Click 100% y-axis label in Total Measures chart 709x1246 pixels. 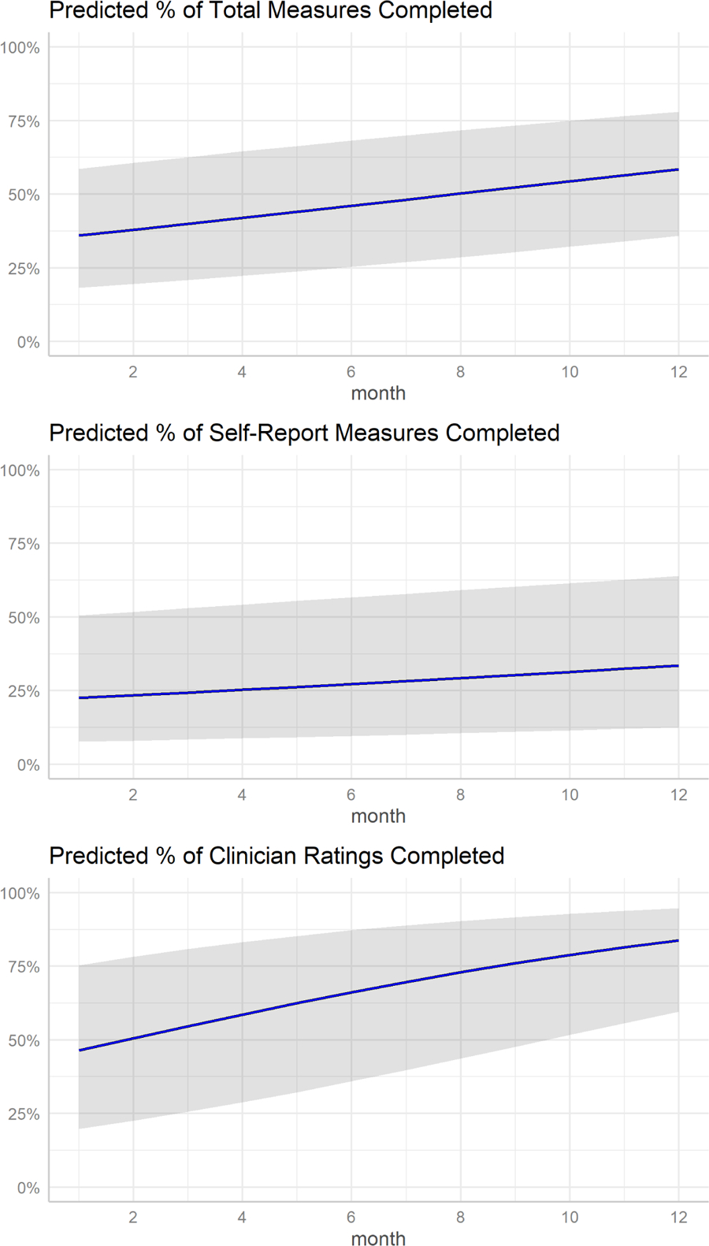[x=20, y=48]
